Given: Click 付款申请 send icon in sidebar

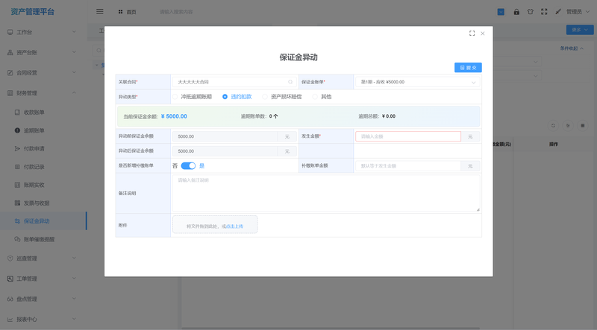Looking at the screenshot, I should pos(17,149).
